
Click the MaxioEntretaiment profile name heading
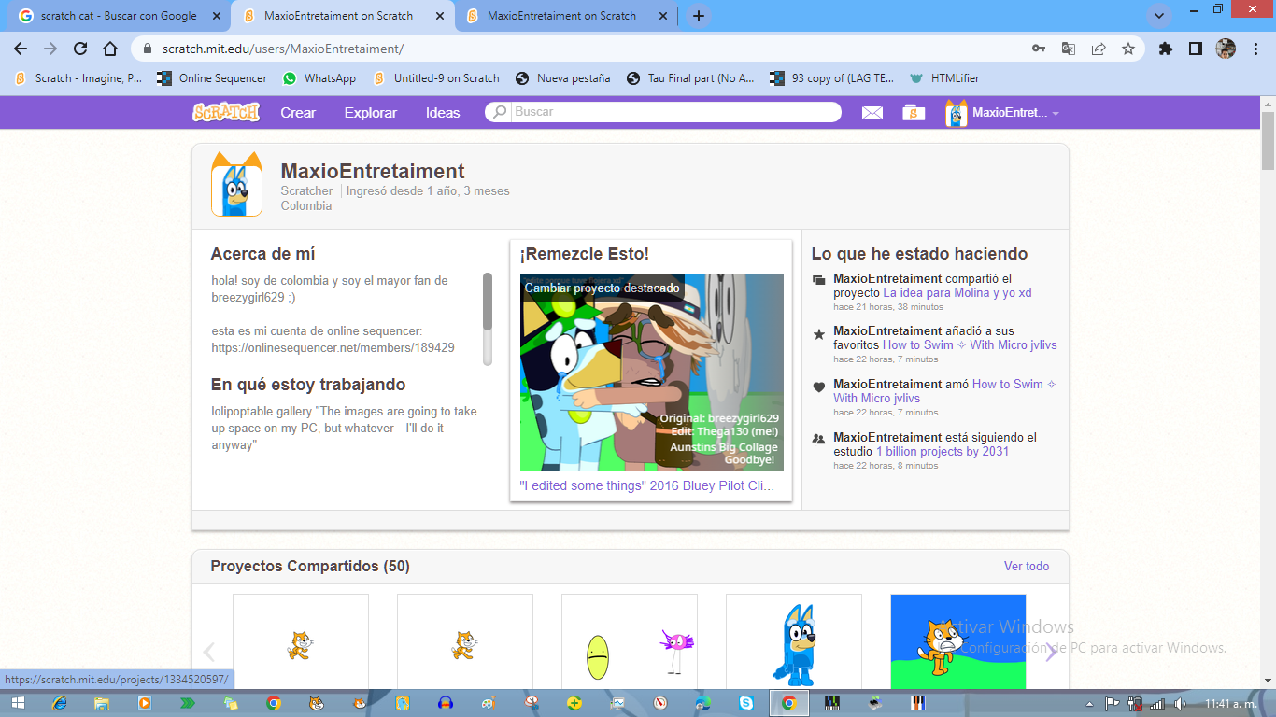pos(373,171)
